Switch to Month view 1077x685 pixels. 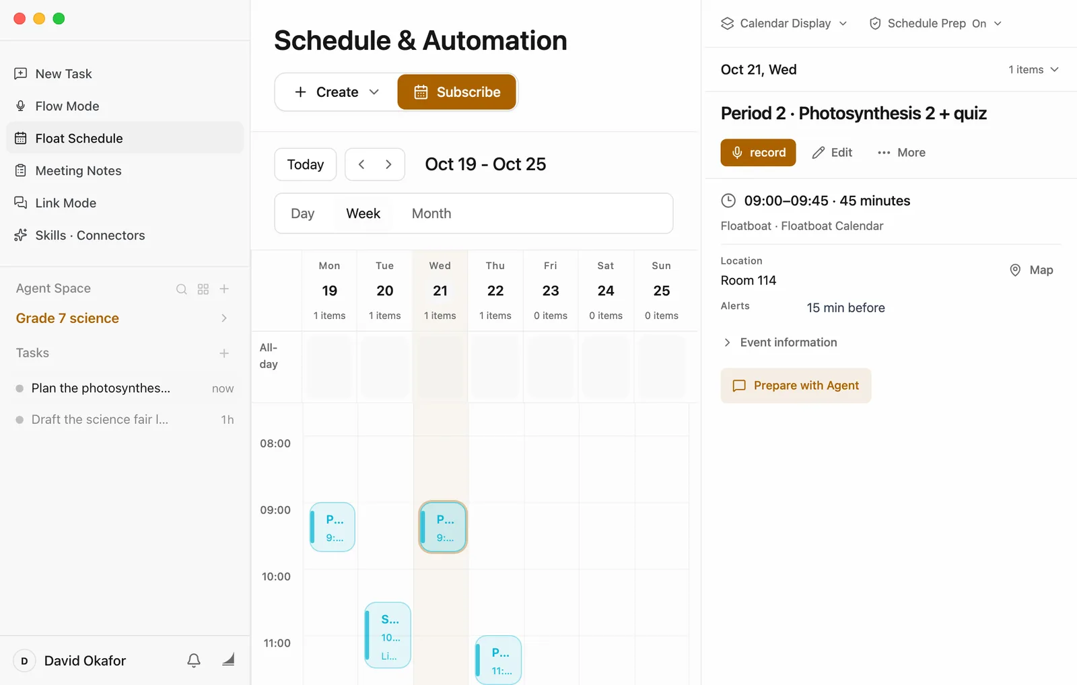[431, 213]
